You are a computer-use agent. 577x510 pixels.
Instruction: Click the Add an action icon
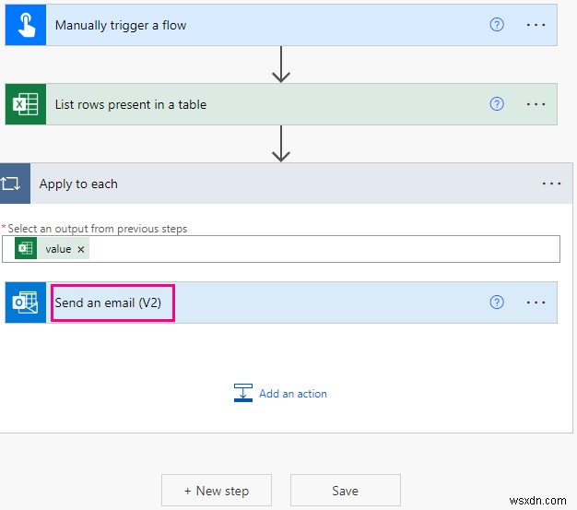[x=243, y=393]
